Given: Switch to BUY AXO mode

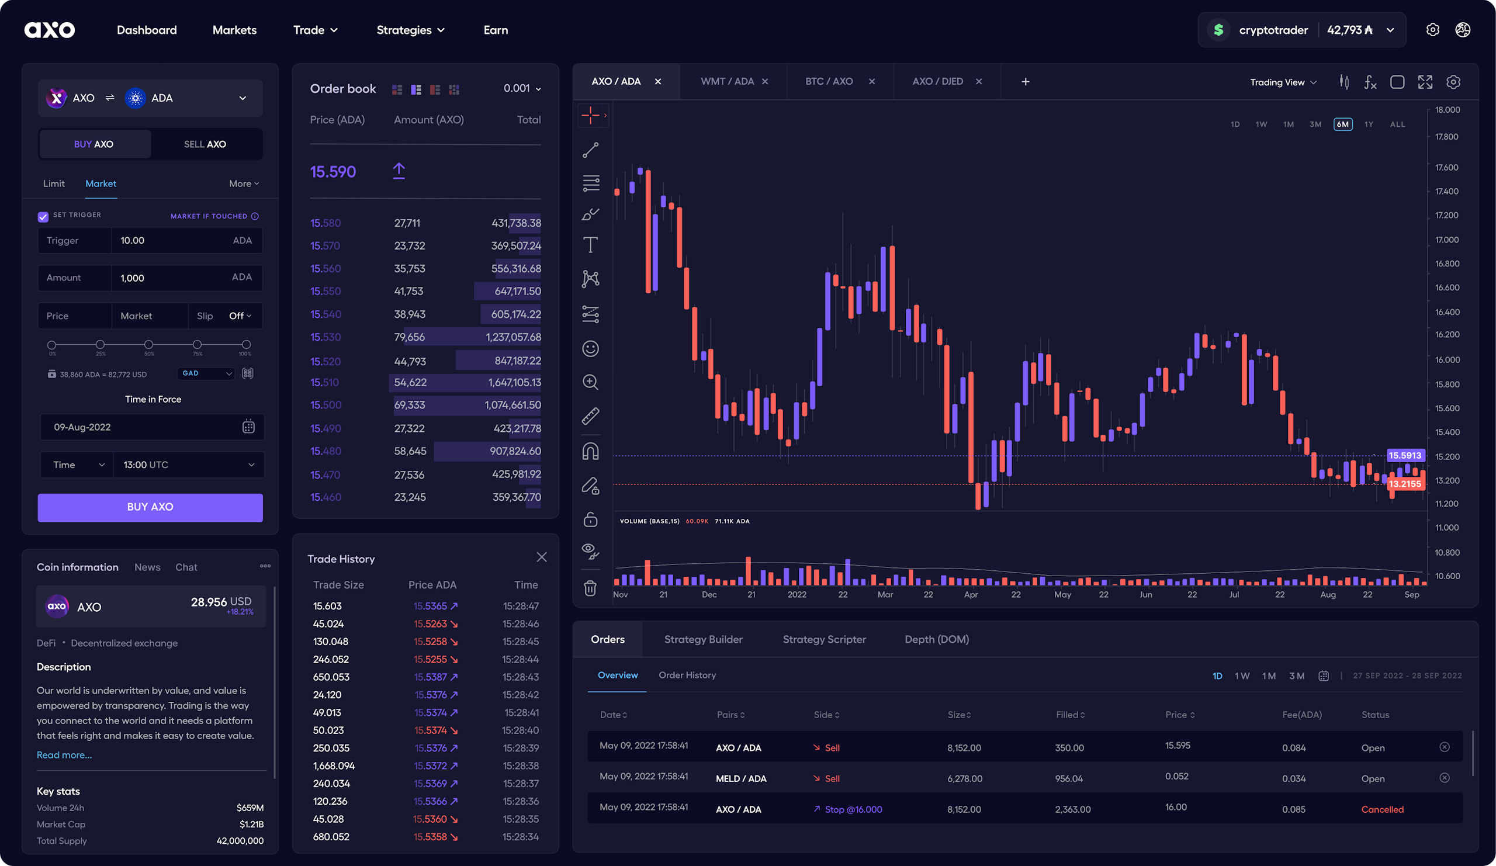Looking at the screenshot, I should coord(95,144).
